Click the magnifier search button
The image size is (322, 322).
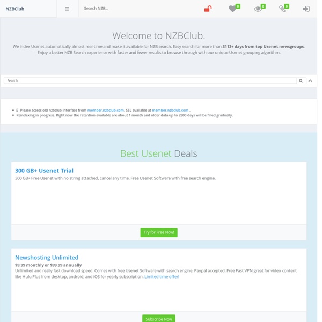point(301,80)
